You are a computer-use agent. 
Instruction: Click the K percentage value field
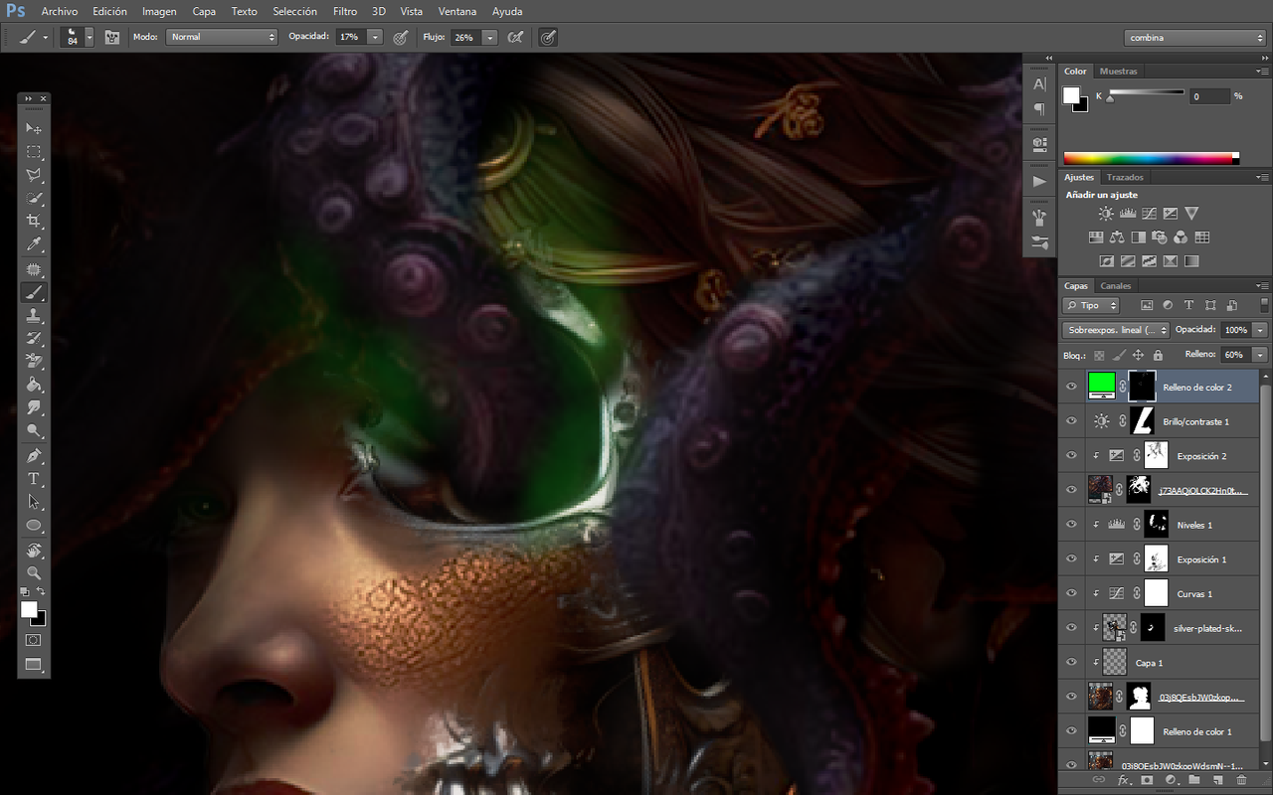point(1210,96)
